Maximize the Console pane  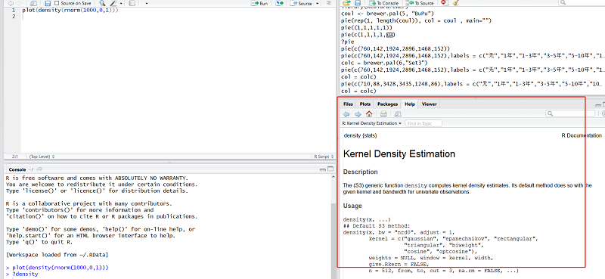click(x=330, y=169)
